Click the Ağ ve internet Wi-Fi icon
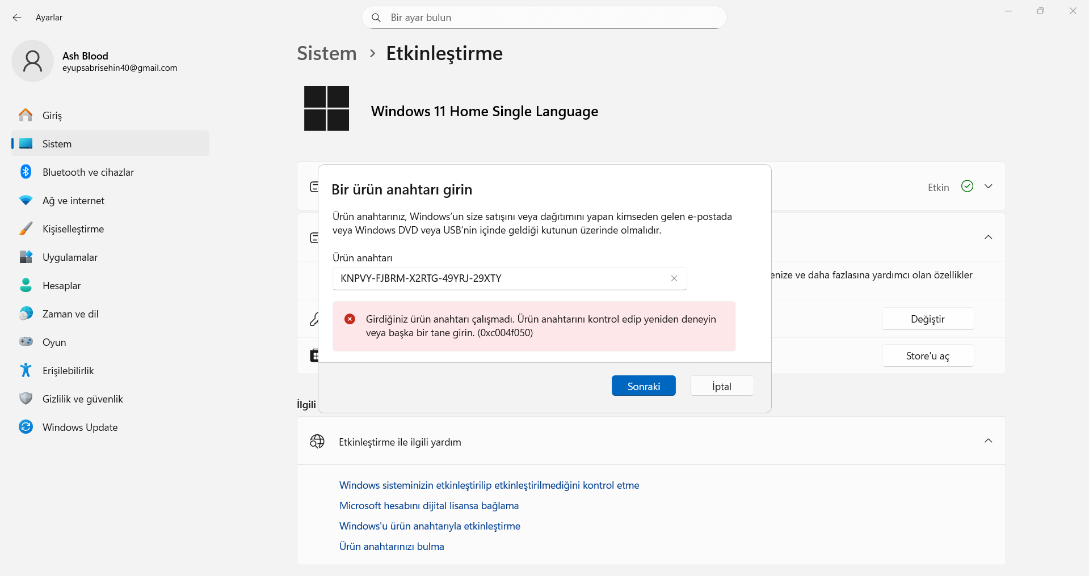This screenshot has height=576, width=1089. [26, 200]
